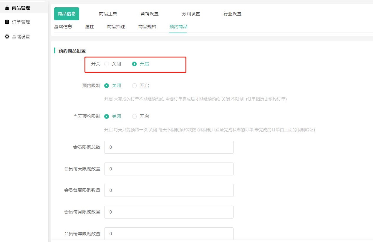Click the 商品管理 shopping bag icon
Viewport: 373px width, 242px height.
7,8
